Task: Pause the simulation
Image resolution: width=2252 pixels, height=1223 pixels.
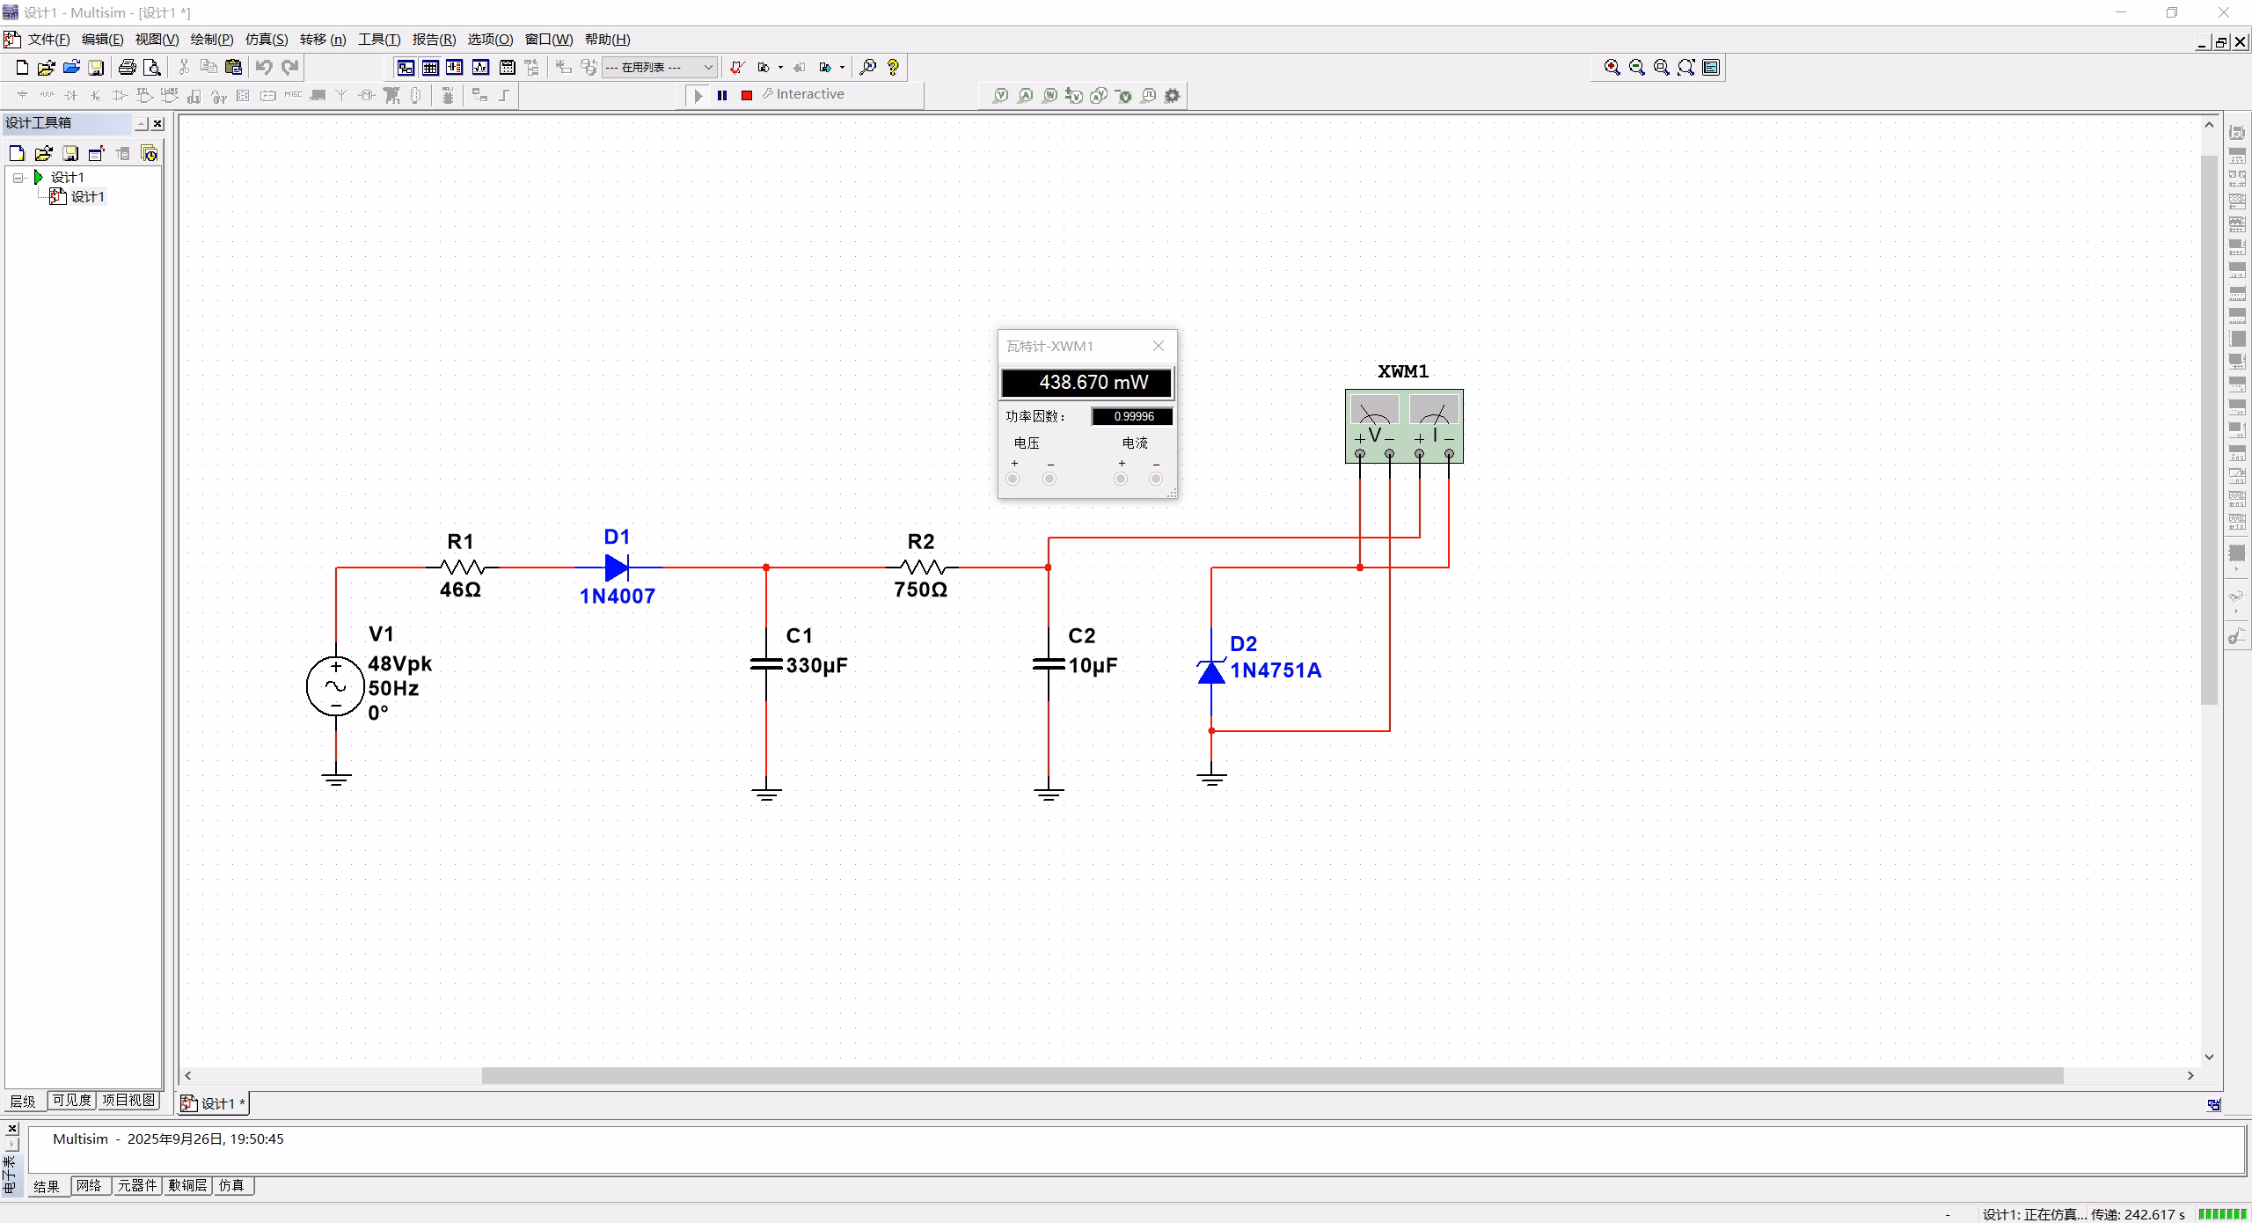Action: 722,95
